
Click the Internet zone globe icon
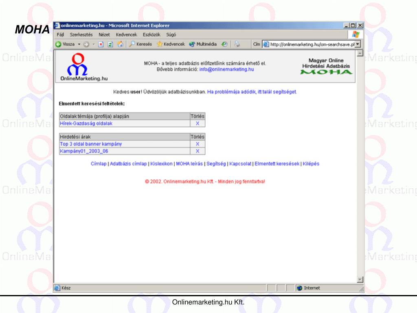tap(299, 288)
